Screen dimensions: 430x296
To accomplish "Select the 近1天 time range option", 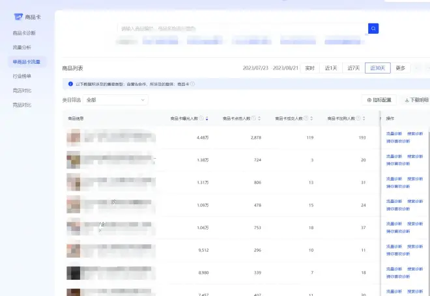I will click(x=331, y=68).
